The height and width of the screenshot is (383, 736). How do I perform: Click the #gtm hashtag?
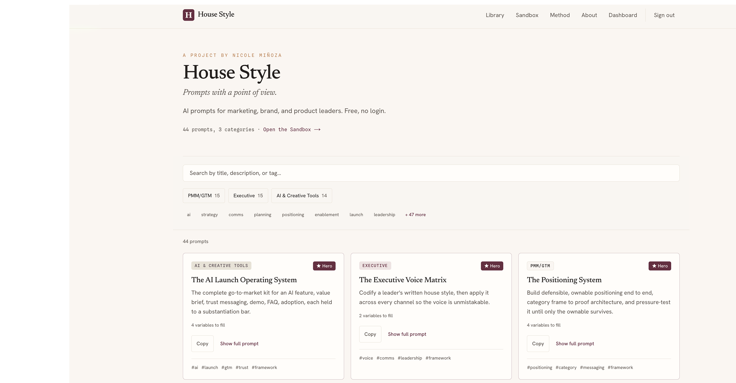(x=227, y=367)
